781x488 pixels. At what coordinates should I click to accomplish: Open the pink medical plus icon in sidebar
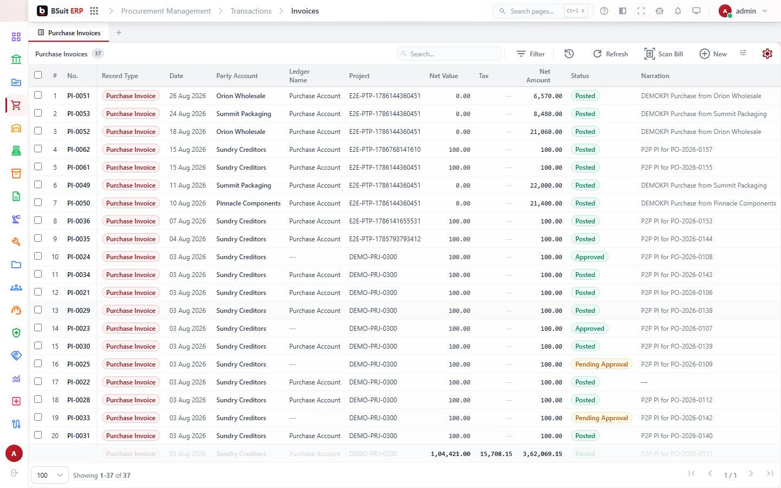(x=16, y=401)
